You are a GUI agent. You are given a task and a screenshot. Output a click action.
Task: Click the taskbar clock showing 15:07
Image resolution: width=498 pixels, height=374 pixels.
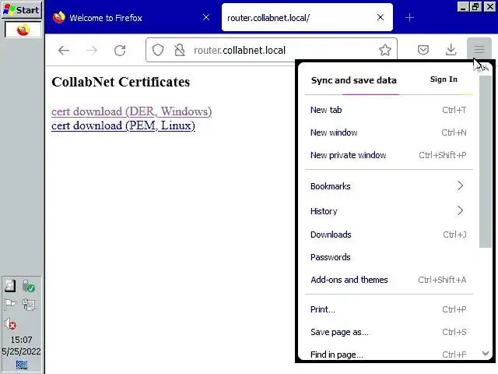tap(21, 340)
